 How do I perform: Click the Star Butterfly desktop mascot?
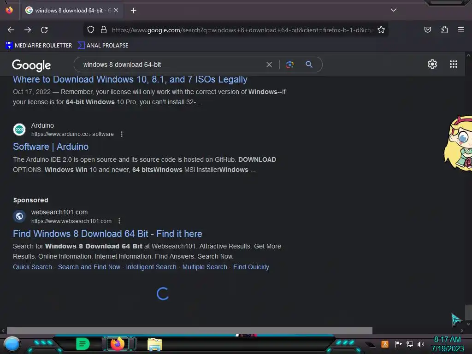[x=458, y=144]
